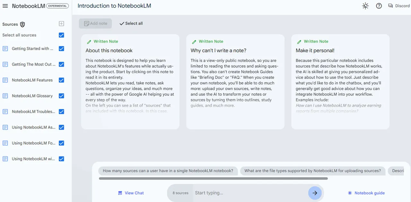
Task: Select the suggested question about file types
Action: pos(312,171)
